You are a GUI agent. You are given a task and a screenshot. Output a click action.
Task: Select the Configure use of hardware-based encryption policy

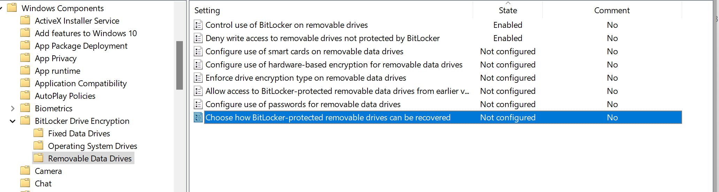334,65
